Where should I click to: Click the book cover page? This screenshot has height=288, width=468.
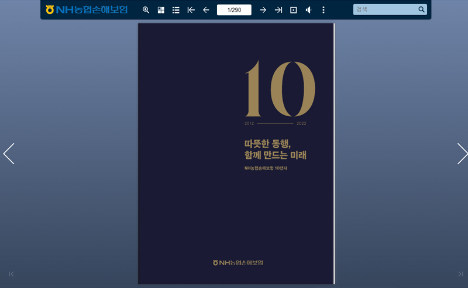(236, 154)
